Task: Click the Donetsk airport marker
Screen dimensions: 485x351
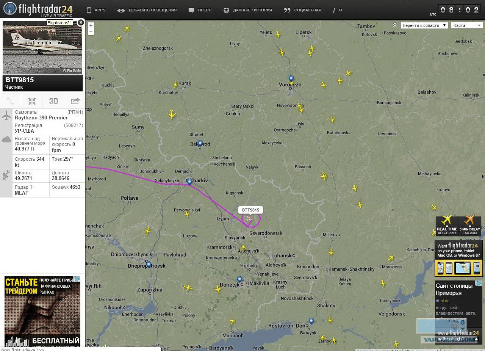Action: click(239, 280)
